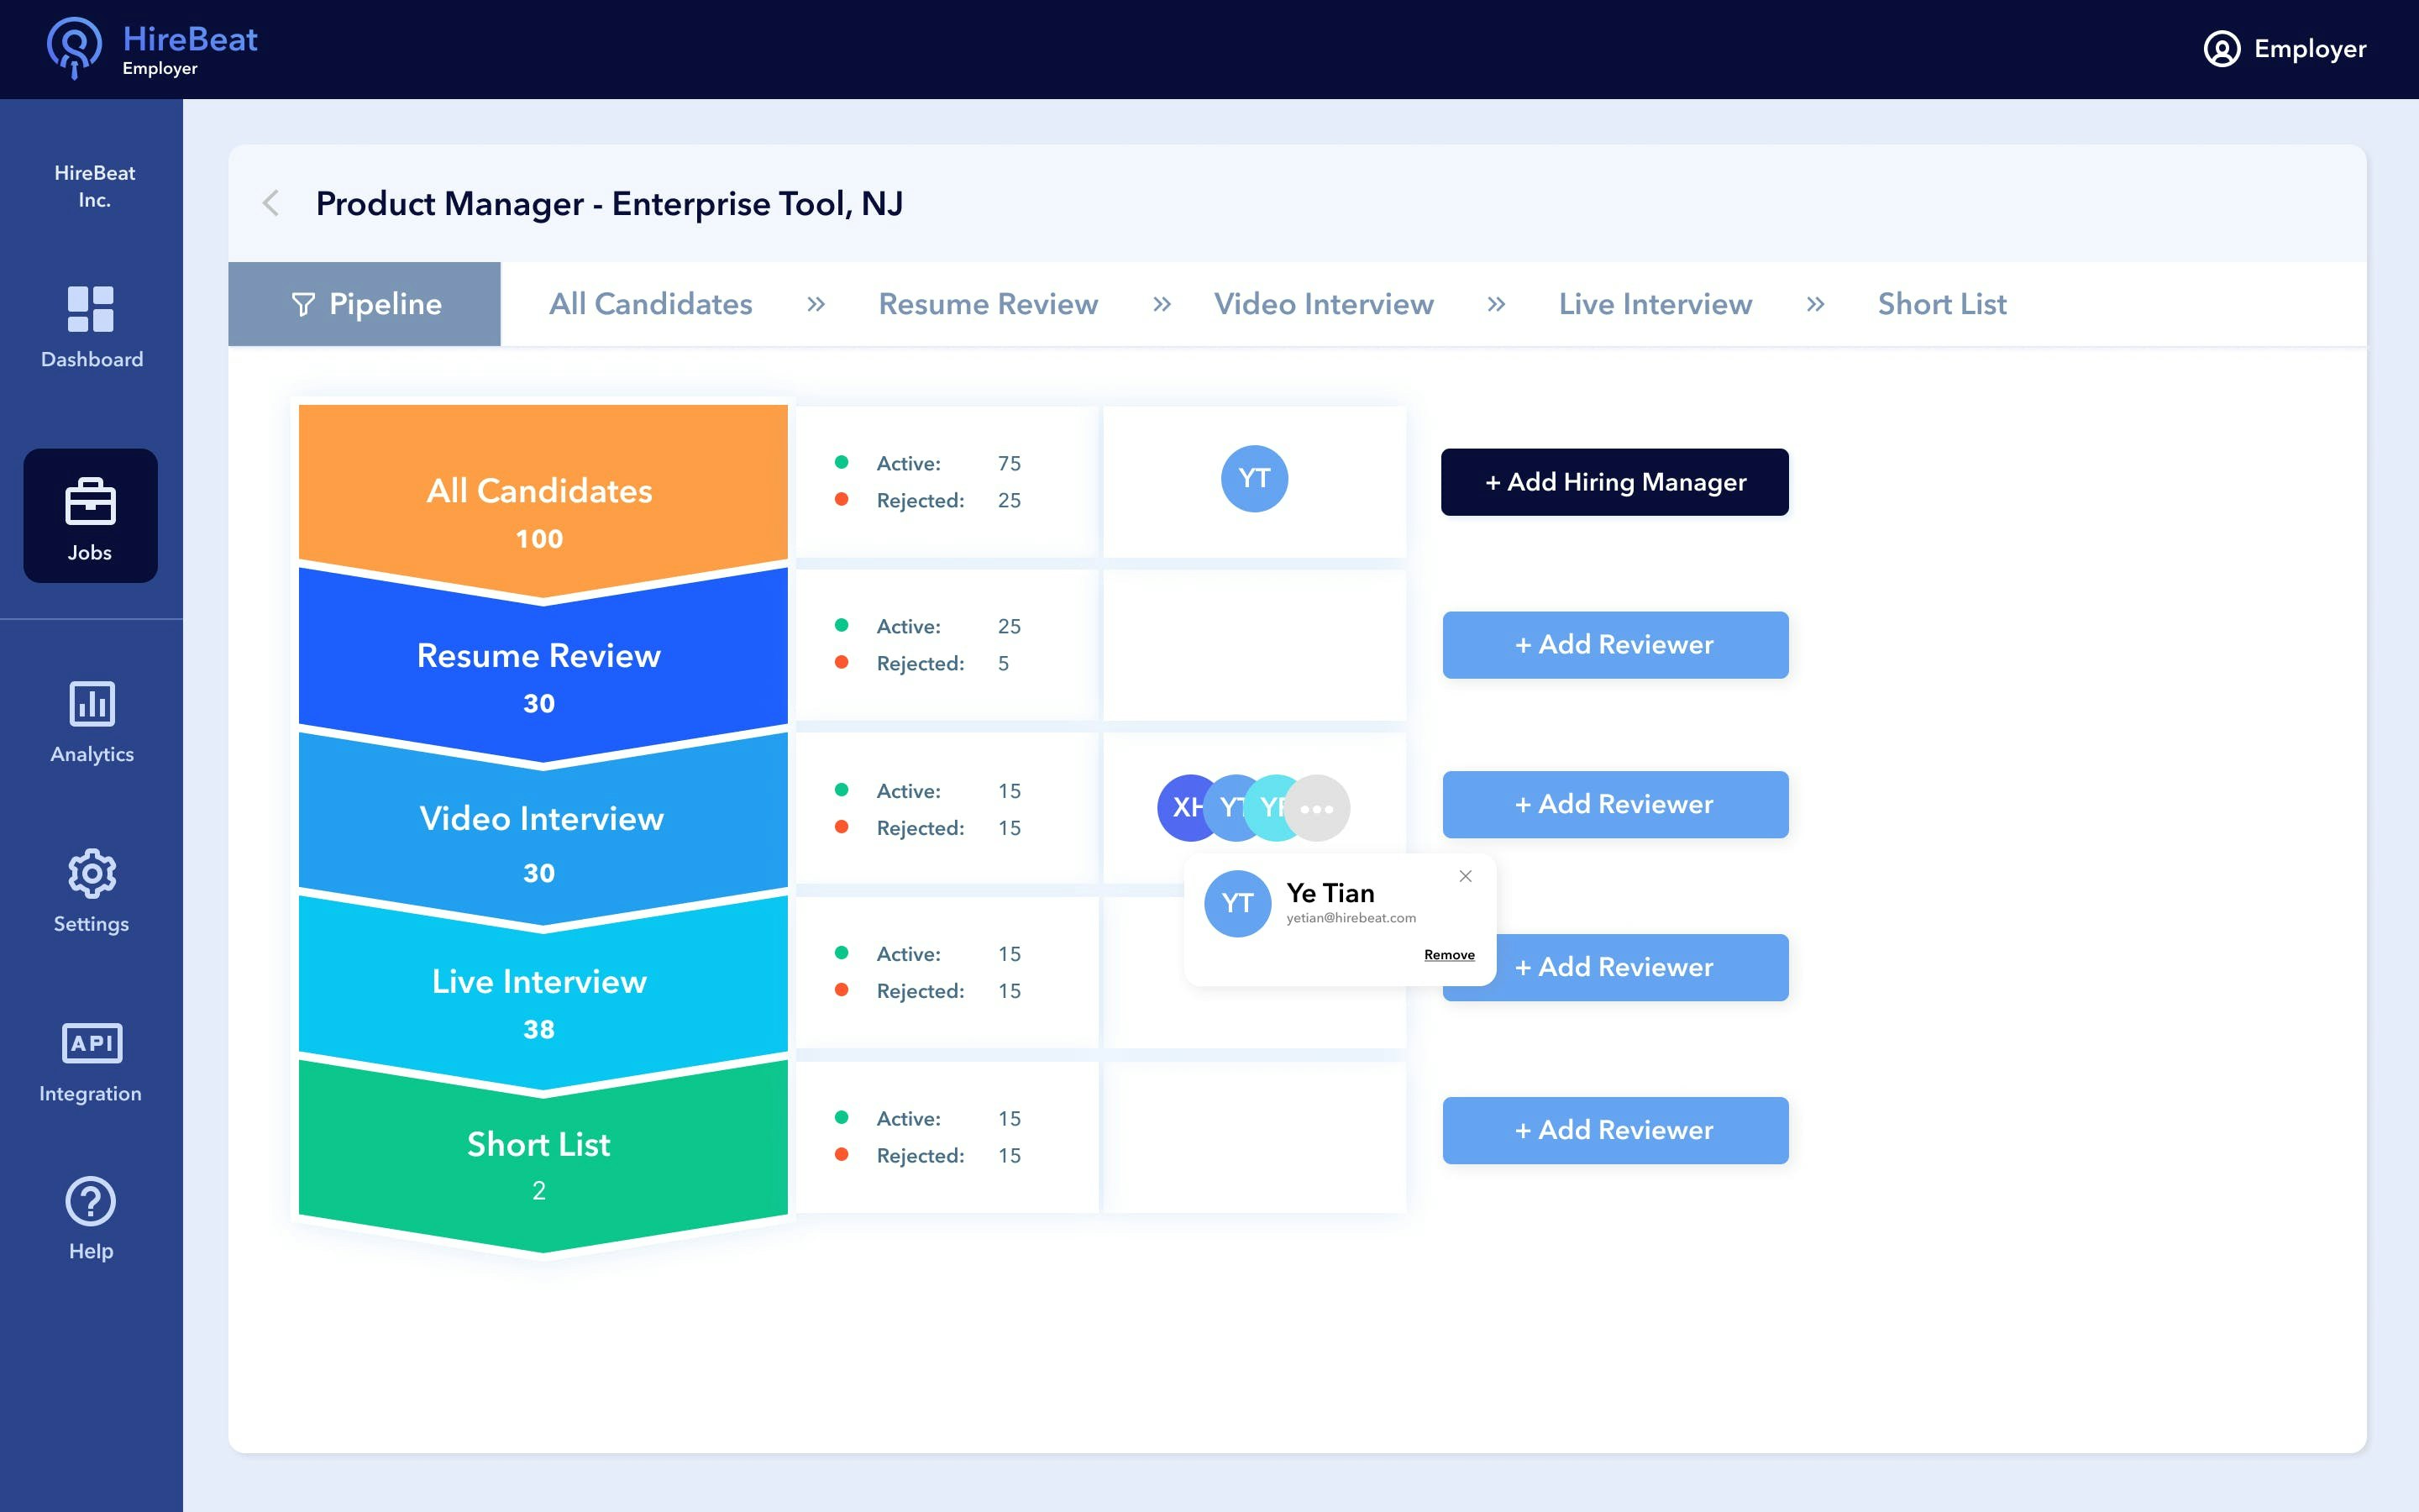Viewport: 2419px width, 1512px height.
Task: Switch to the Live Interview tab
Action: click(x=1656, y=304)
